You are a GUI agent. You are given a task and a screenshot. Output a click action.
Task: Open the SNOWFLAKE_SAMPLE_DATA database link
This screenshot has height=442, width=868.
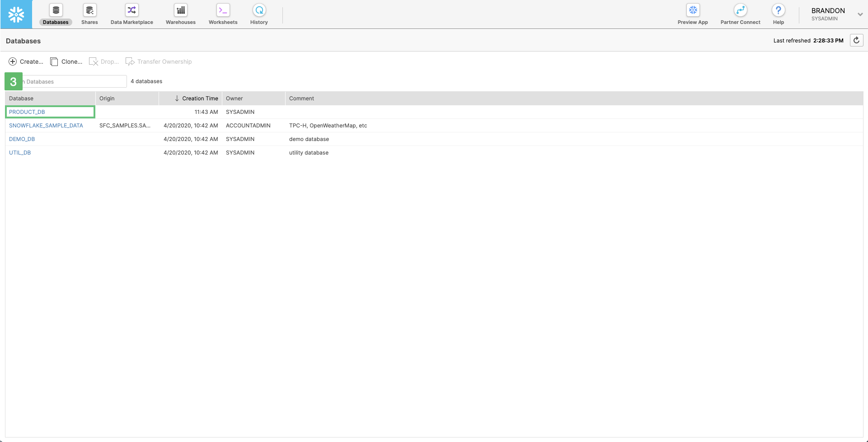[46, 126]
